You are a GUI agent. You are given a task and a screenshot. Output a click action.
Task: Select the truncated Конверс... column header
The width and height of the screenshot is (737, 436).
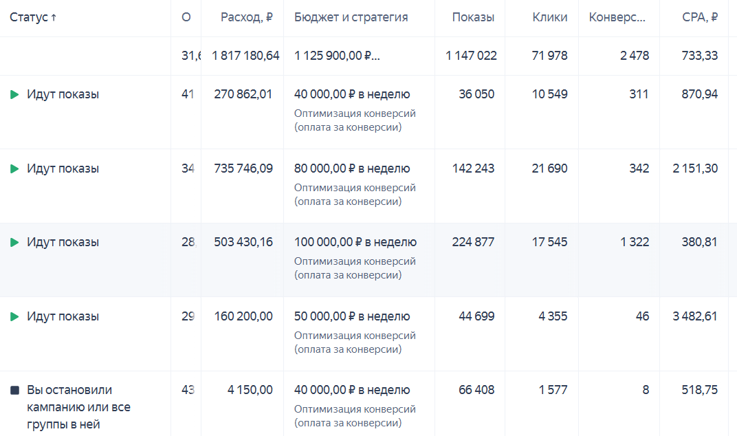pyautogui.click(x=617, y=18)
